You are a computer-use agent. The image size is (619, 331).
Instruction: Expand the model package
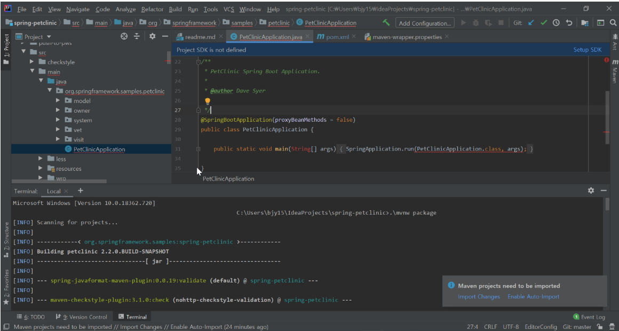58,101
